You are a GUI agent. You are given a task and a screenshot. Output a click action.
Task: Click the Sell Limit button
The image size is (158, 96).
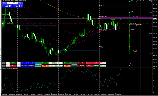coord(45,66)
